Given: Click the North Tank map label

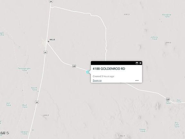Looking at the screenshot, I should tap(34, 89).
